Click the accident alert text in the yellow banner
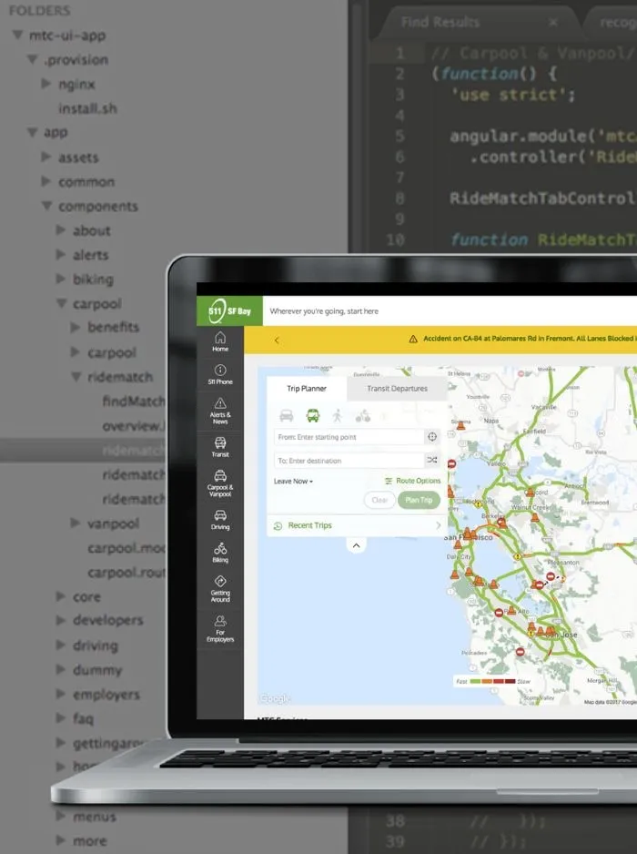637x854 pixels. [530, 339]
